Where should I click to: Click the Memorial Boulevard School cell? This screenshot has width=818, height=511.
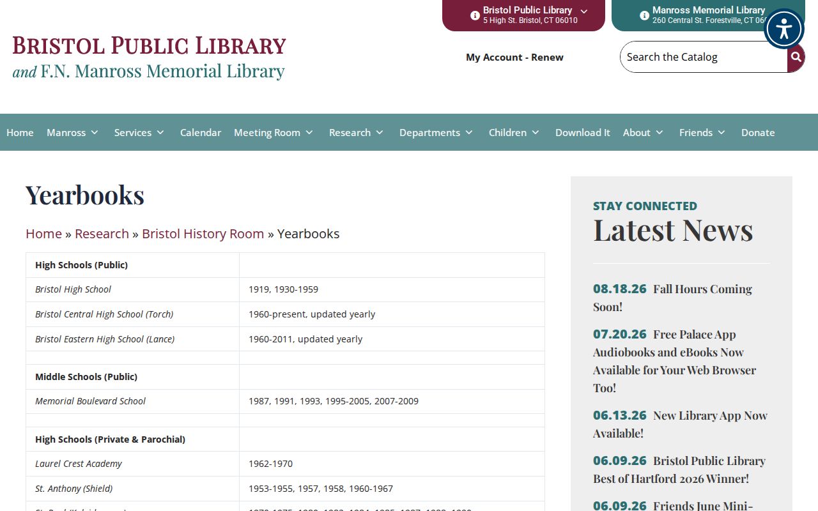pos(132,401)
